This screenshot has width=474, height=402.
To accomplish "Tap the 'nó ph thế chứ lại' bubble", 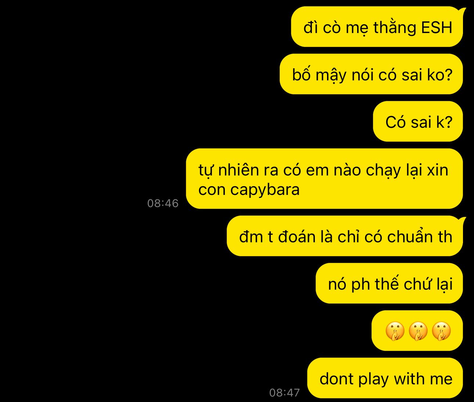I will [x=389, y=283].
